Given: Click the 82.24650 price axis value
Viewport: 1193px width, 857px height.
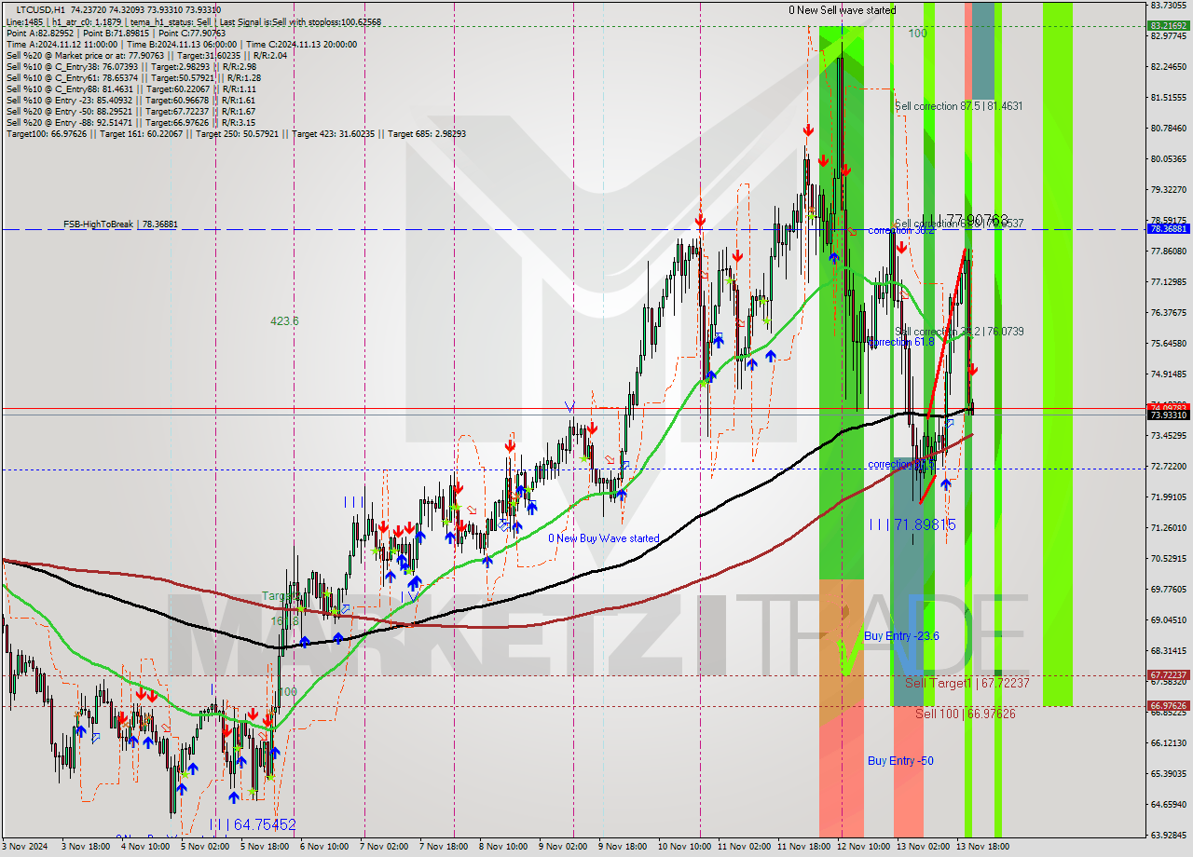Looking at the screenshot, I should coord(1168,66).
